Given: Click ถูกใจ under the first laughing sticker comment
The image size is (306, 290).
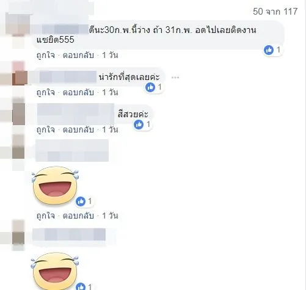Looking at the screenshot, I should coord(46,216).
